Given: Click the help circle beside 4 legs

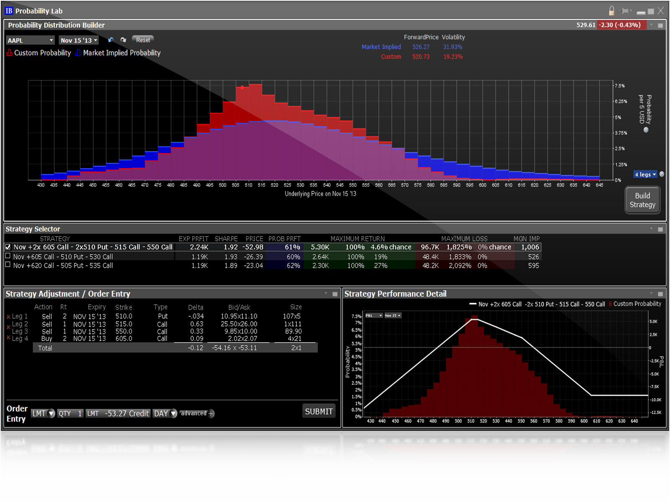Looking at the screenshot, I should coord(662,174).
